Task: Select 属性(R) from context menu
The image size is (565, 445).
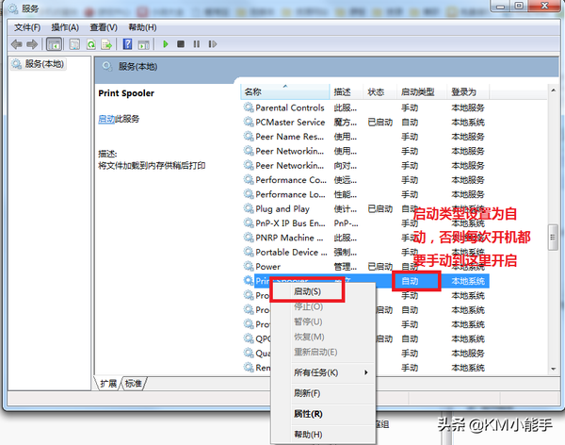Action: (x=308, y=413)
